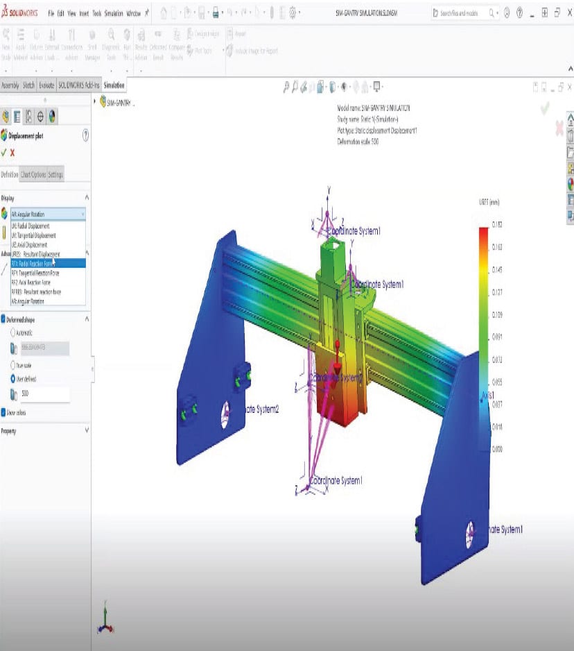This screenshot has height=651, width=574.
Task: Collapse the CommandManager ribbon with the chevron
Action: (x=571, y=69)
